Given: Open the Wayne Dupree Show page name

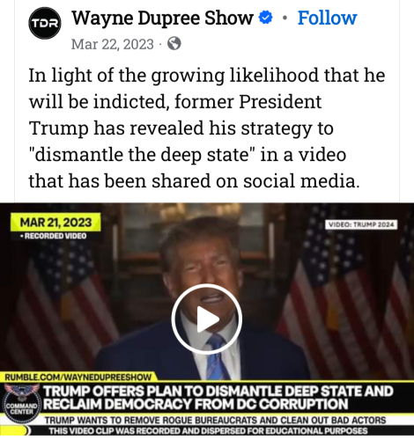Looking at the screenshot, I should point(162,18).
